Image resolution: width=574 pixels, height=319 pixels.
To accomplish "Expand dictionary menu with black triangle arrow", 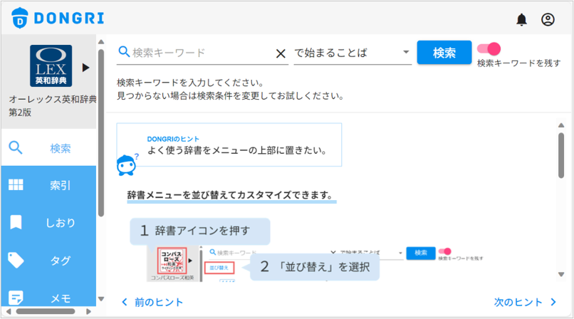I will pos(85,68).
